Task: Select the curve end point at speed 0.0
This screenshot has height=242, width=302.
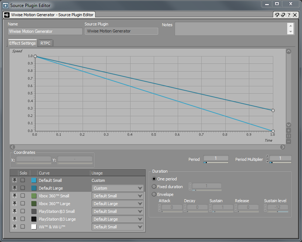Action: click(273, 131)
